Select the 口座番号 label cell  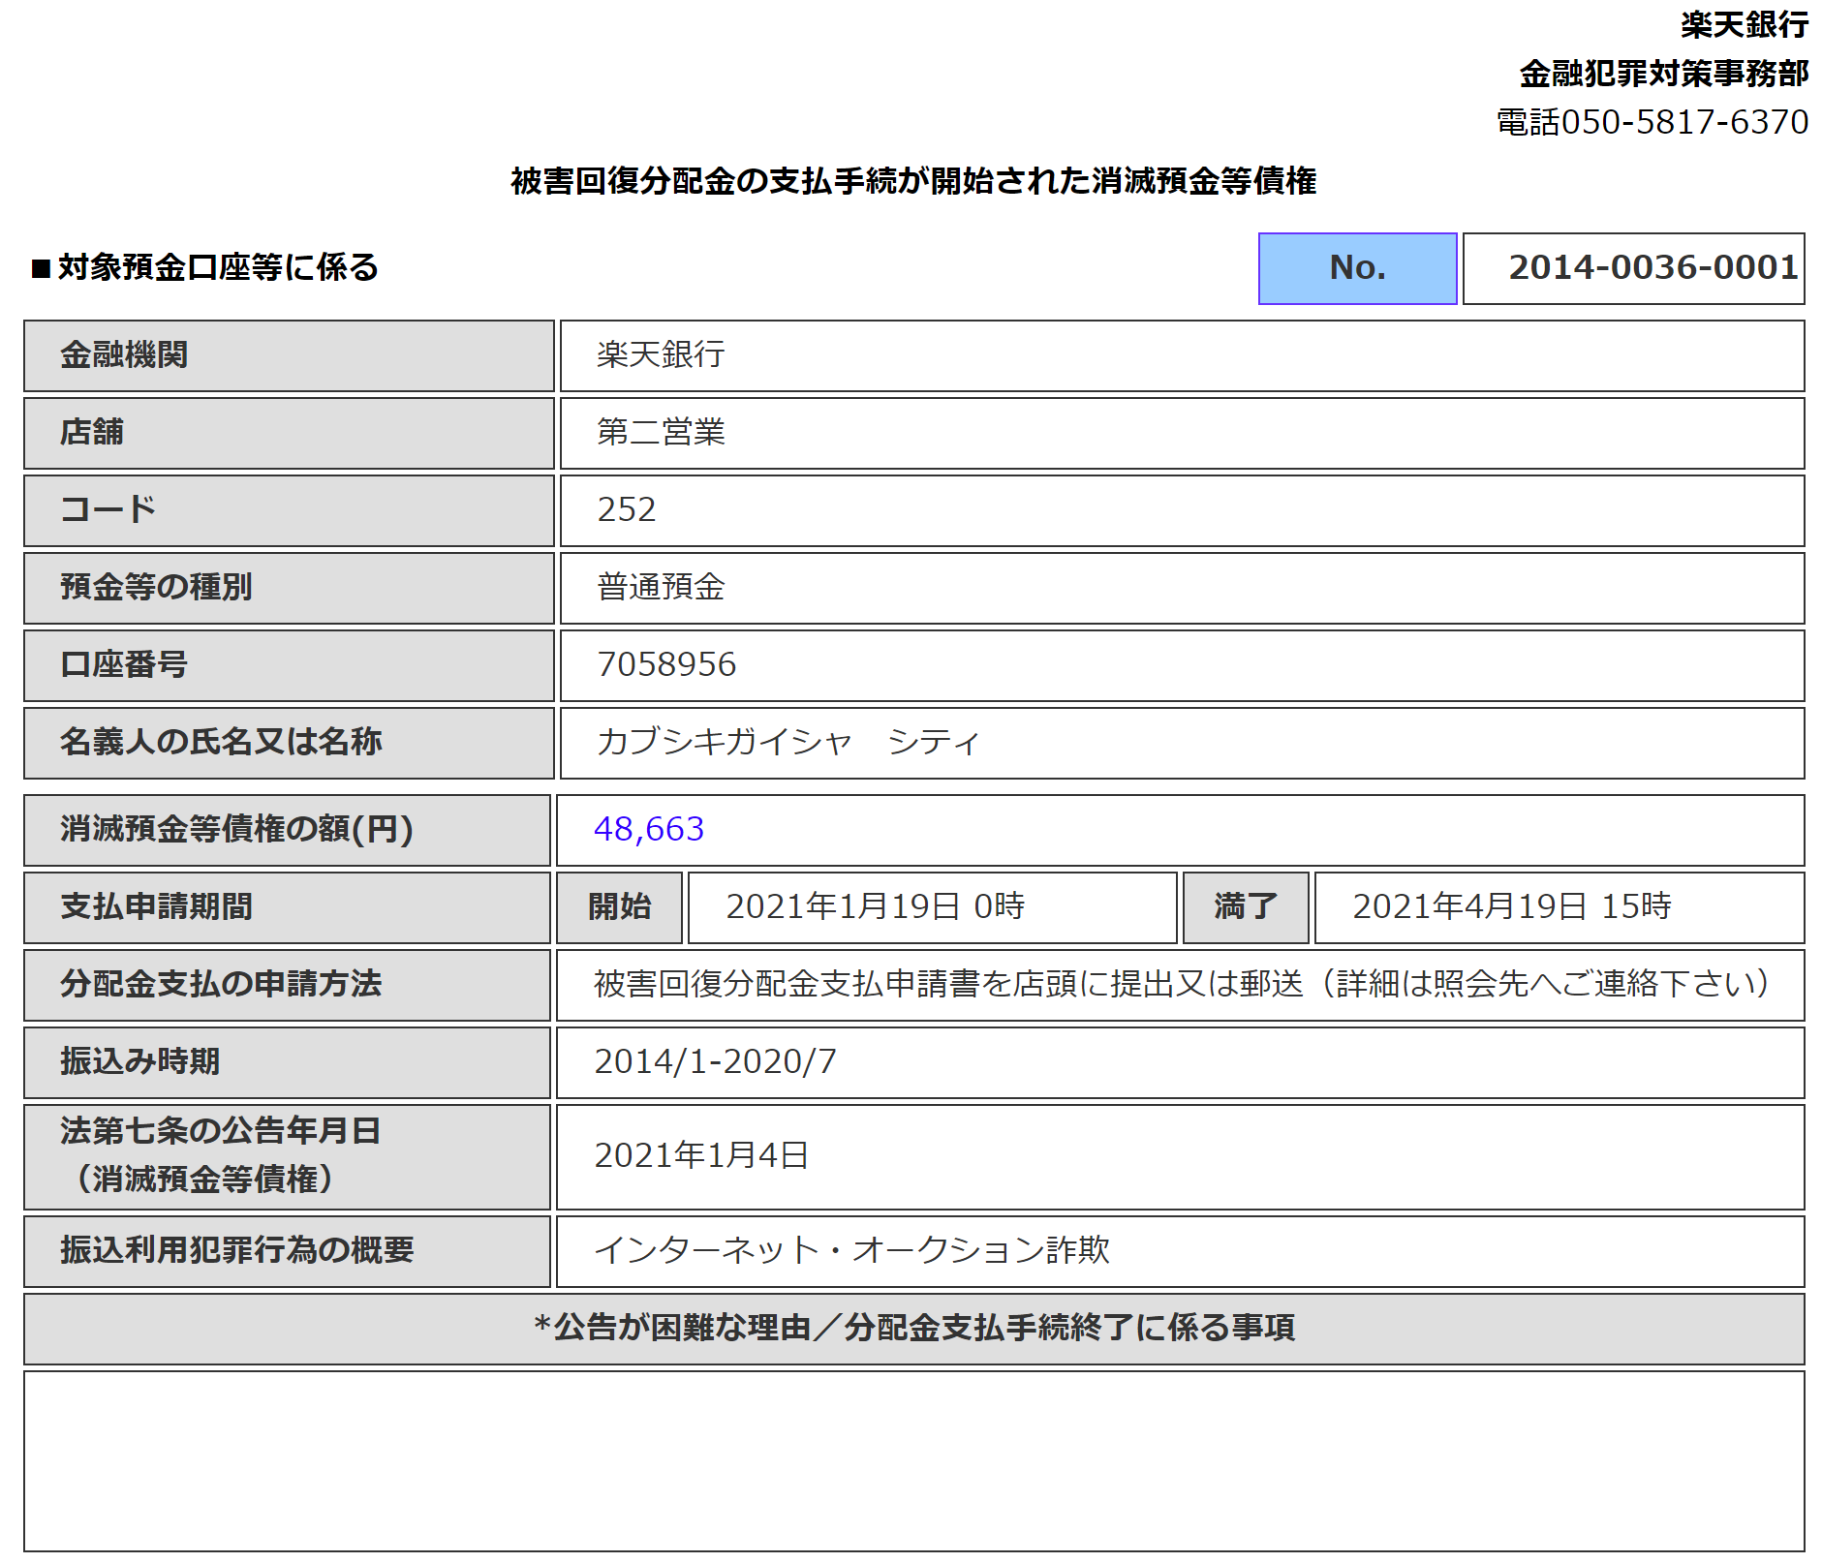click(x=289, y=665)
